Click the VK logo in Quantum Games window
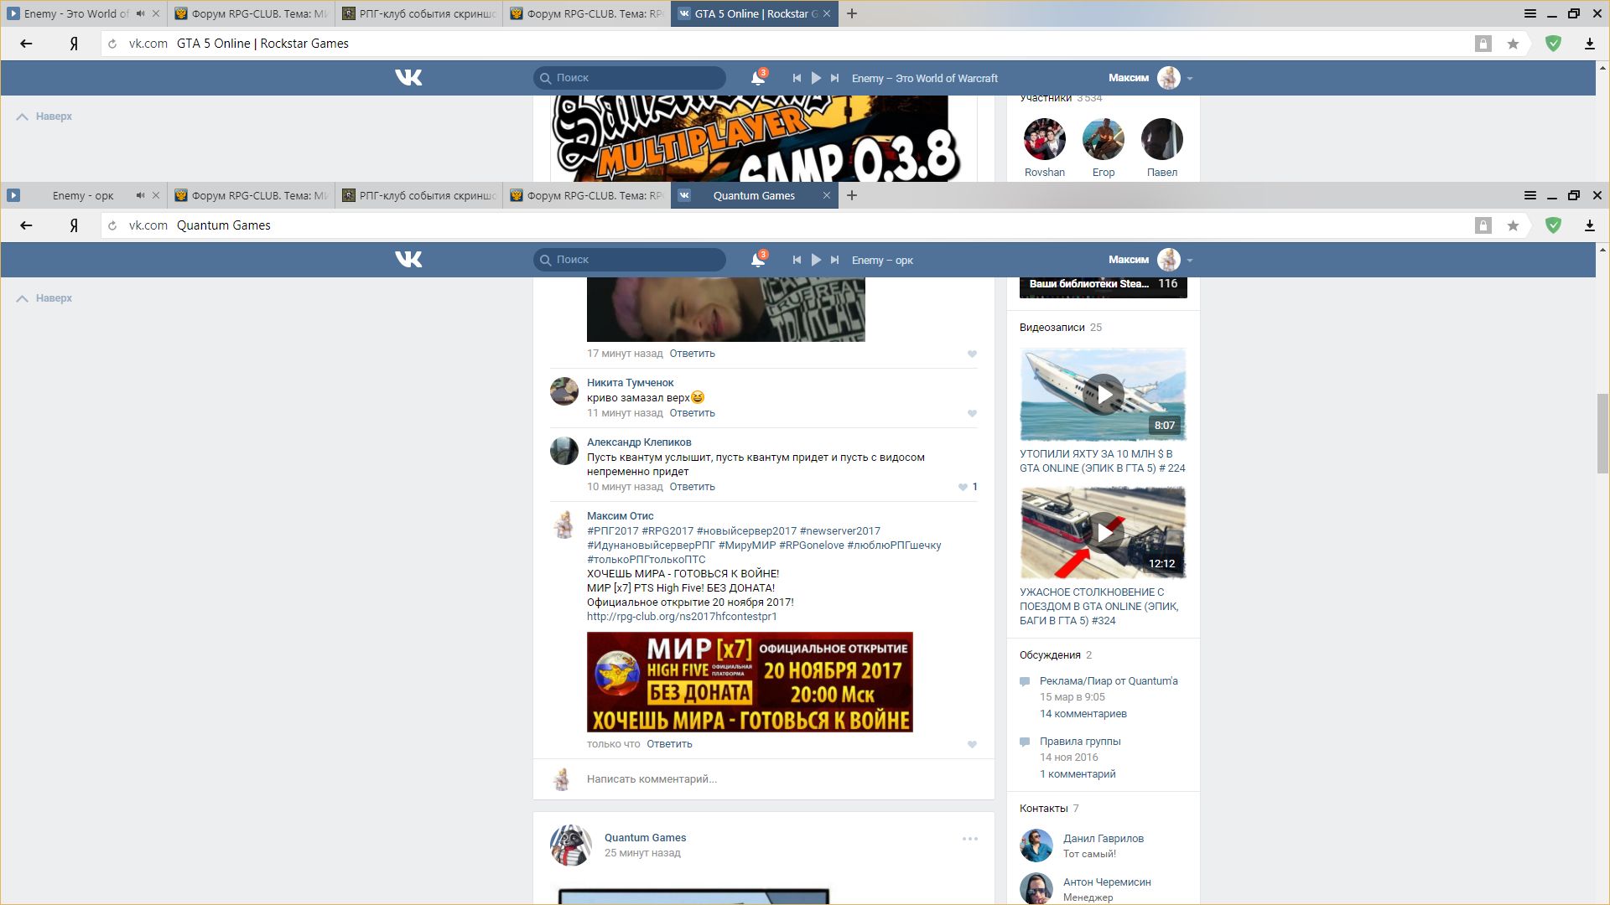This screenshot has height=905, width=1610. (408, 260)
